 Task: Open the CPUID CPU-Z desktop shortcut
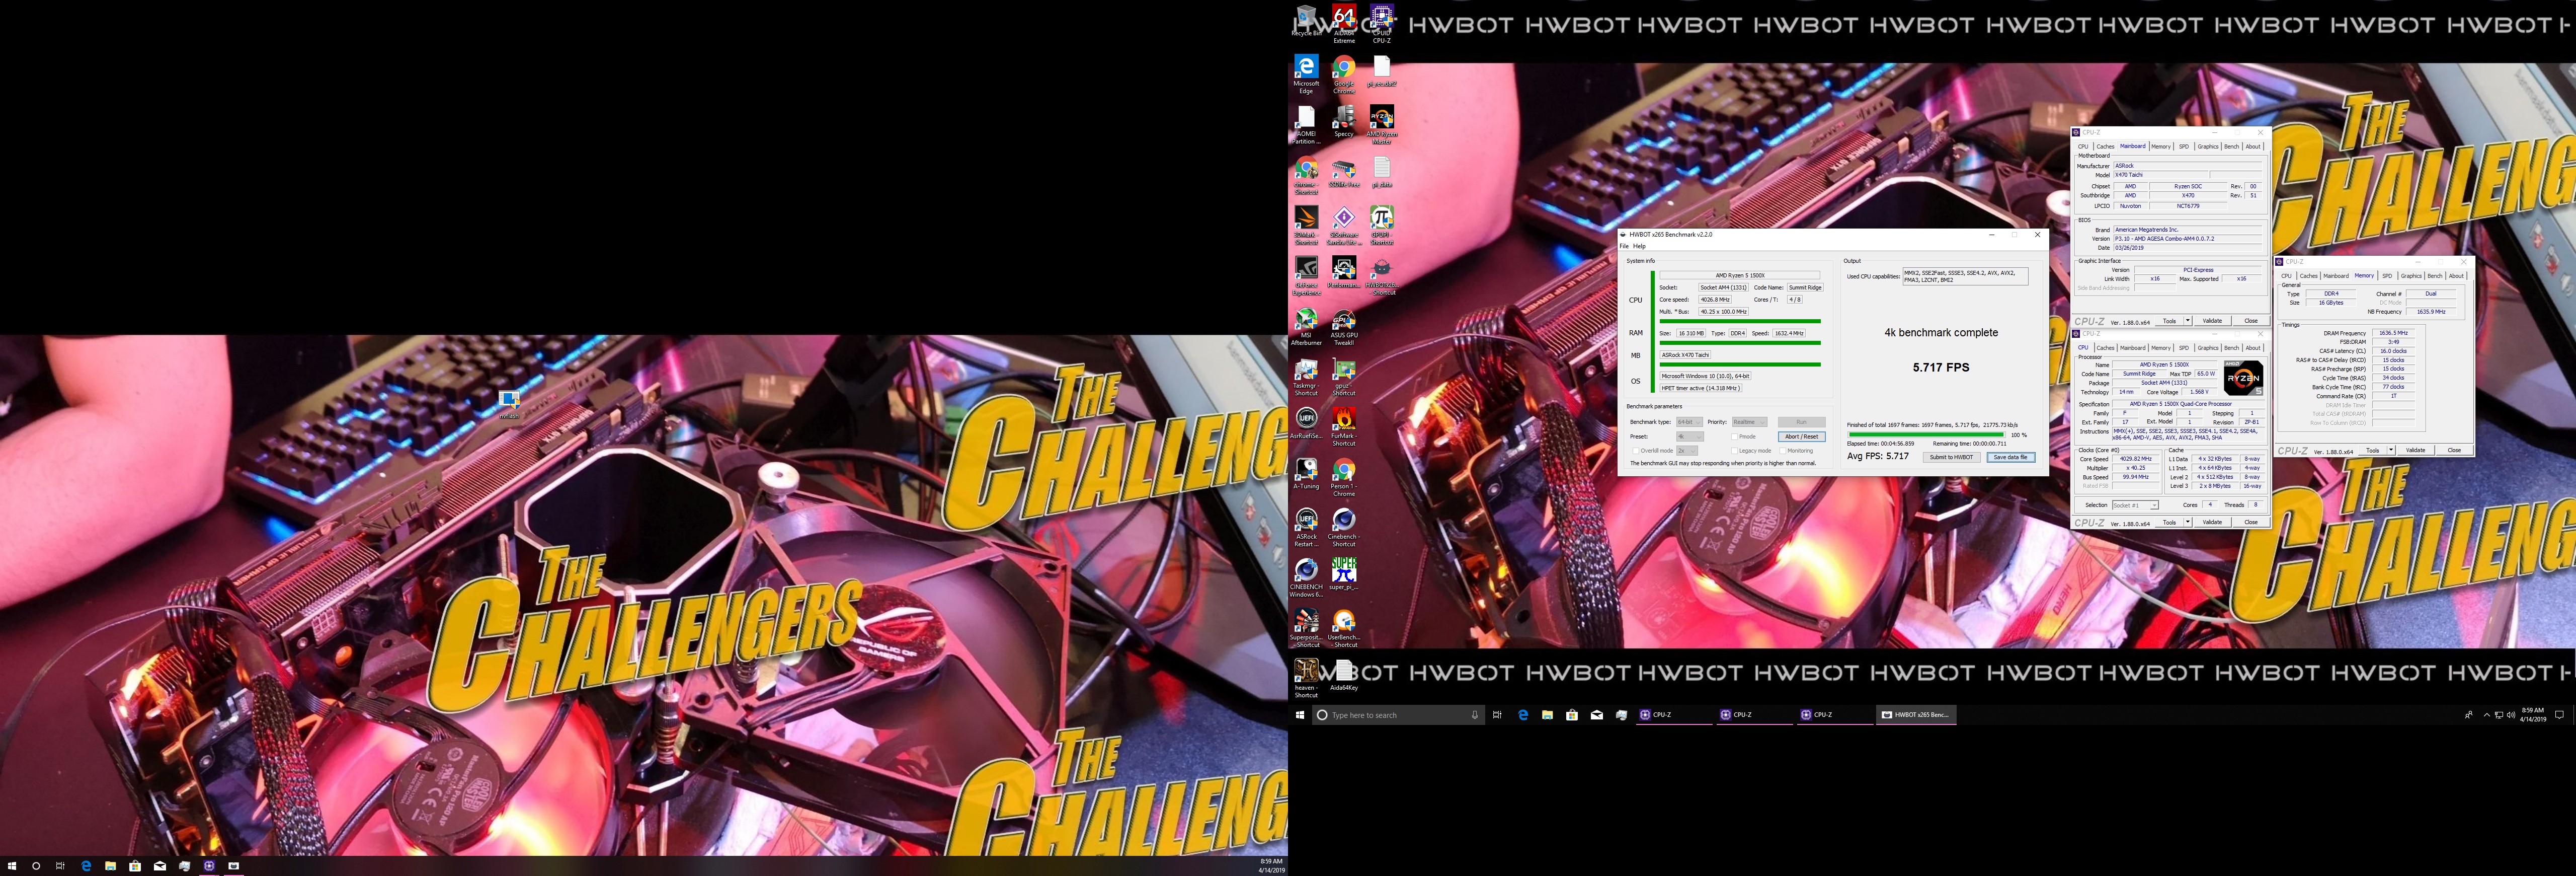(1381, 23)
